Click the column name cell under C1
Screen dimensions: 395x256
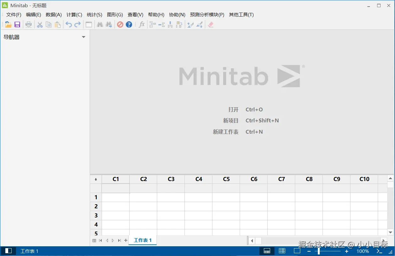pos(116,188)
